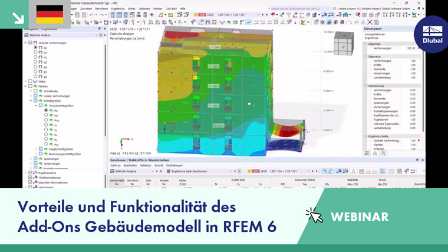
Task: Open the Ergebnisse menu
Action: tap(118, 9)
